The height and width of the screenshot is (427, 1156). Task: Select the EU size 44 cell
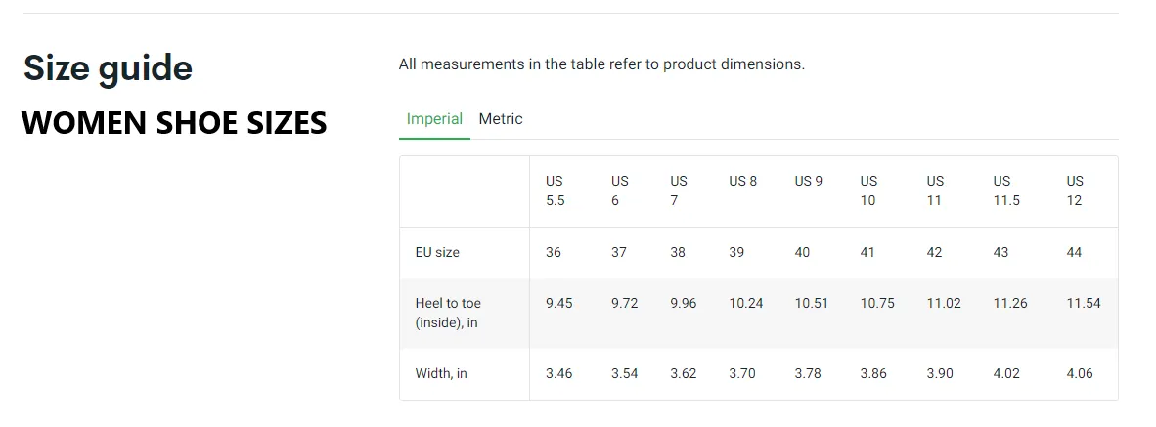pyautogui.click(x=1074, y=252)
